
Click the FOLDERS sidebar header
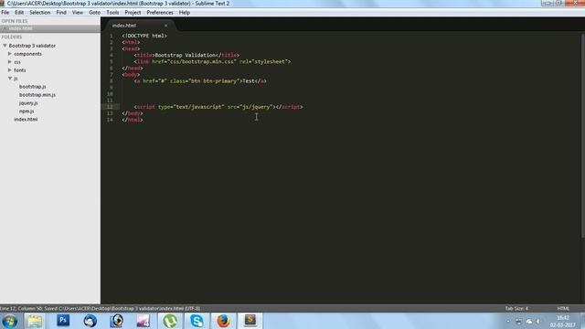[12, 37]
